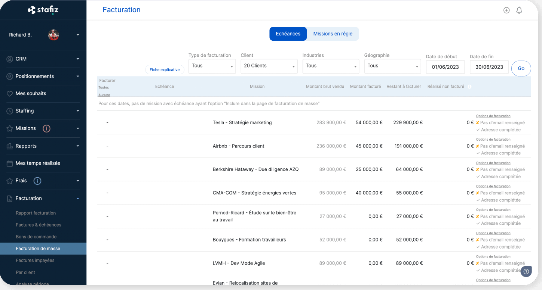Viewport: 542px width, 290px height.
Task: Click LVMH - Dev Mode Agile mission
Action: (x=239, y=264)
